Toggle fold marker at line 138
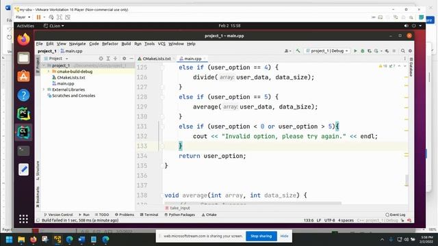This screenshot has height=246, width=438. 162,195
